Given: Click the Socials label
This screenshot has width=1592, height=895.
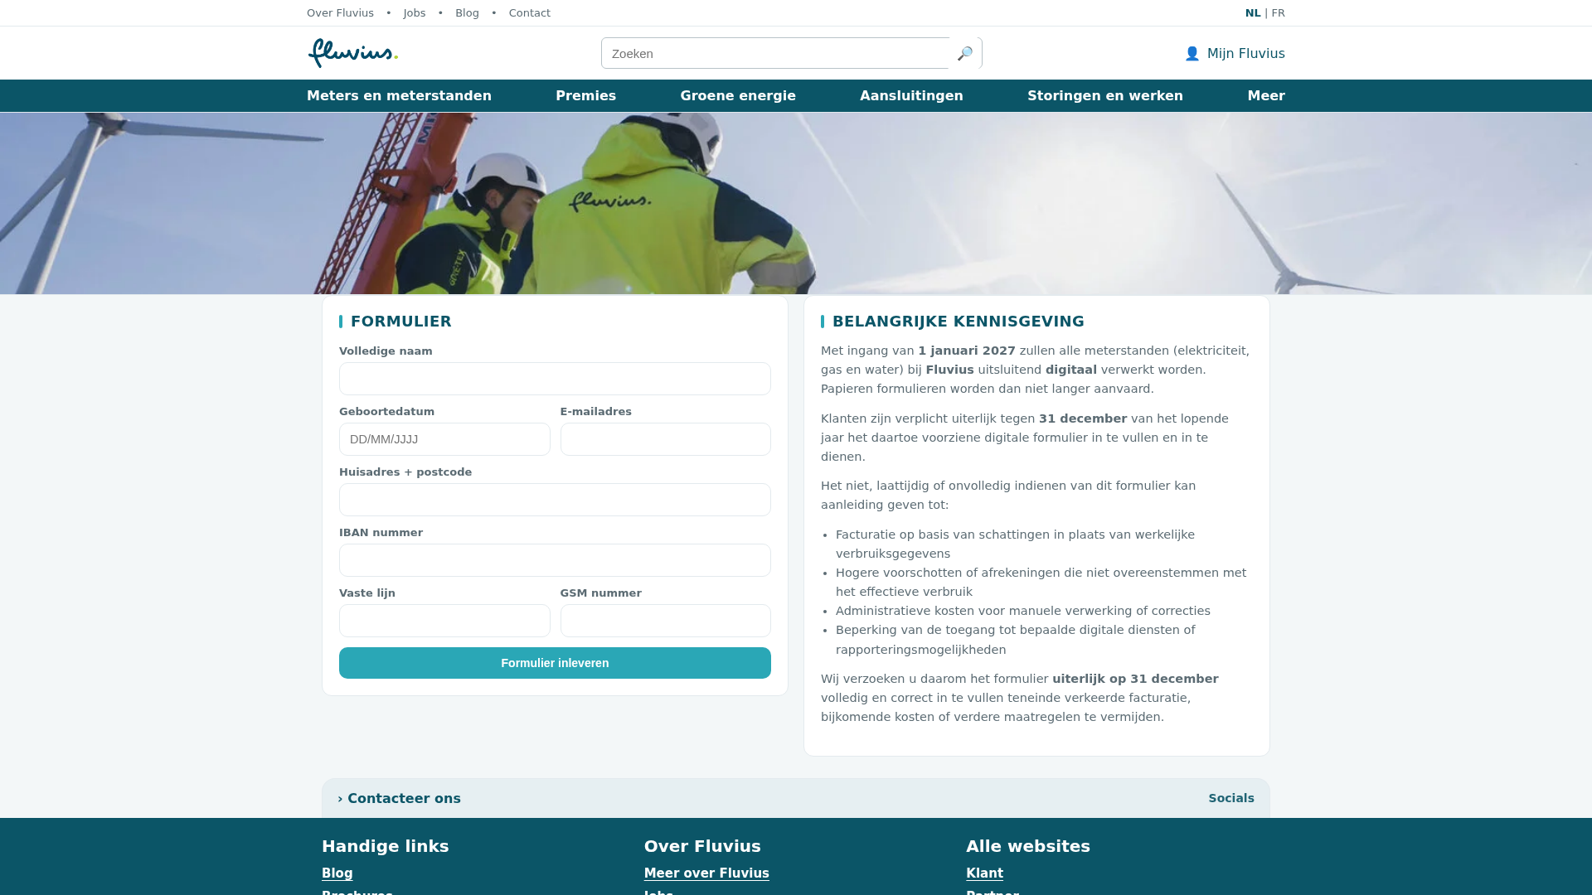Looking at the screenshot, I should 1231,799.
